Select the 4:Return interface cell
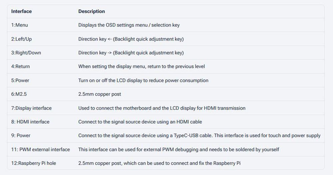The height and width of the screenshot is (175, 333). pyautogui.click(x=20, y=67)
